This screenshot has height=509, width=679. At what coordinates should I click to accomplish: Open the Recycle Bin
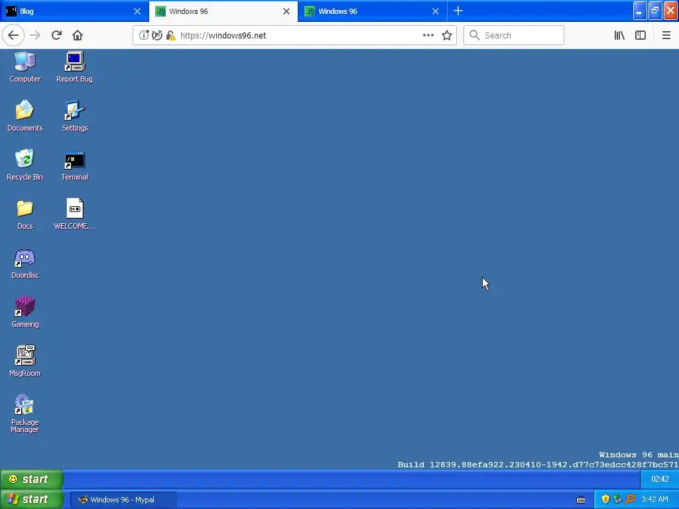pos(25,164)
